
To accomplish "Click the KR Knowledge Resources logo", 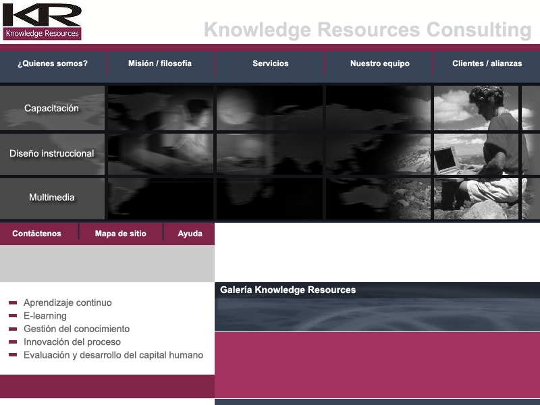I will (x=42, y=22).
